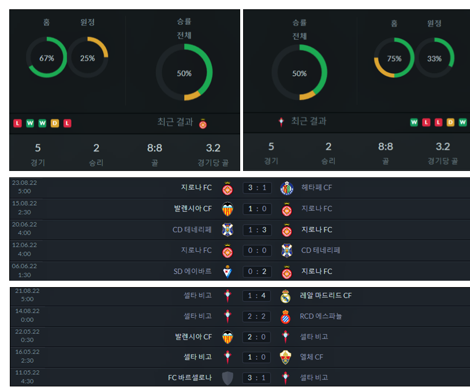The height and width of the screenshot is (387, 470).
Task: Click the Valencia CF crest in the 15.08.22 match
Action: [x=227, y=209]
